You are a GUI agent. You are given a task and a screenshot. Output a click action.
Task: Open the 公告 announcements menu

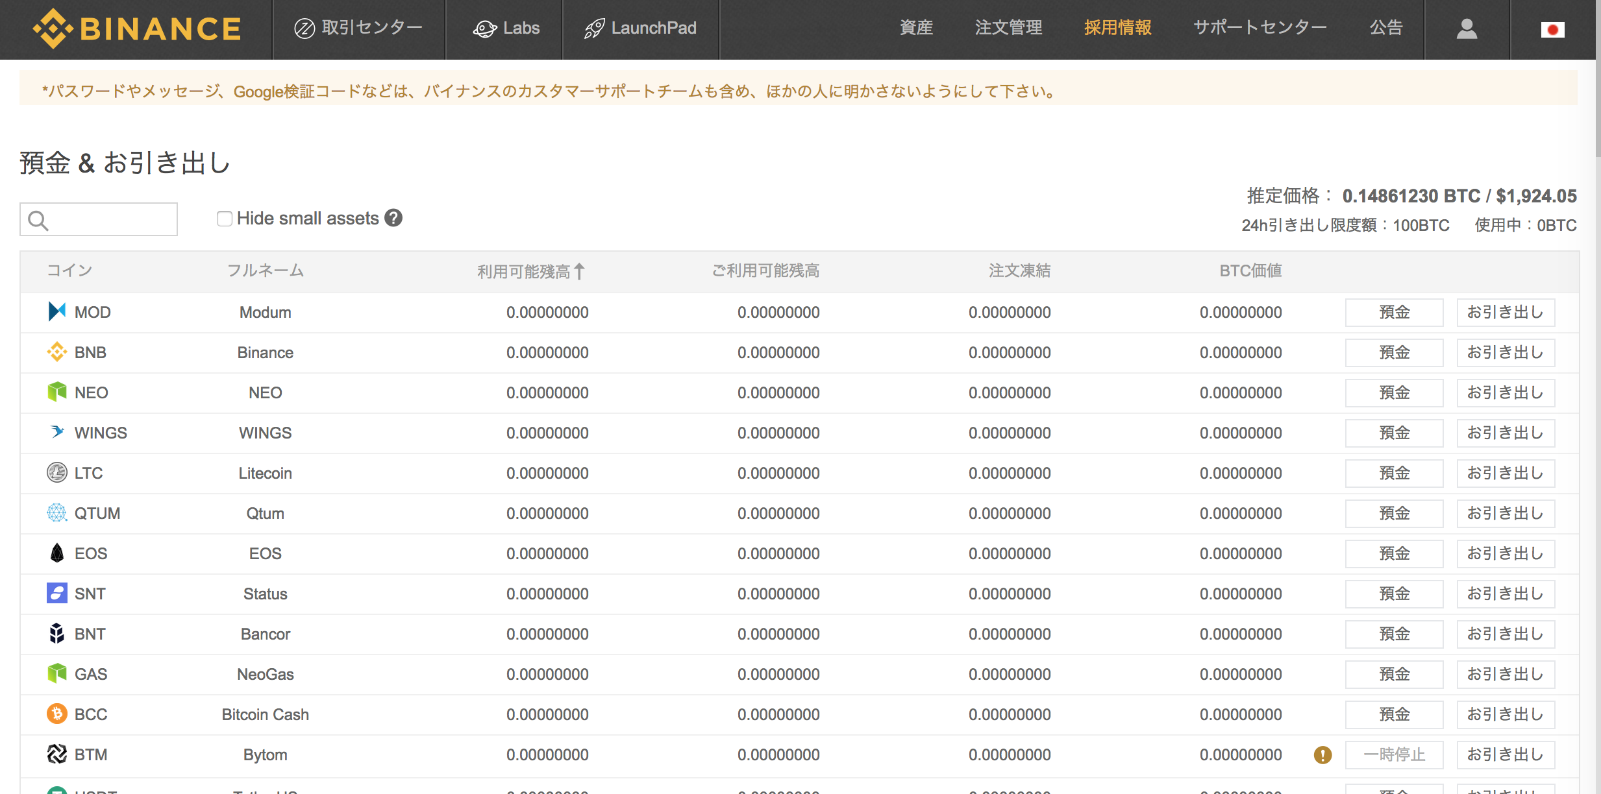point(1386,28)
